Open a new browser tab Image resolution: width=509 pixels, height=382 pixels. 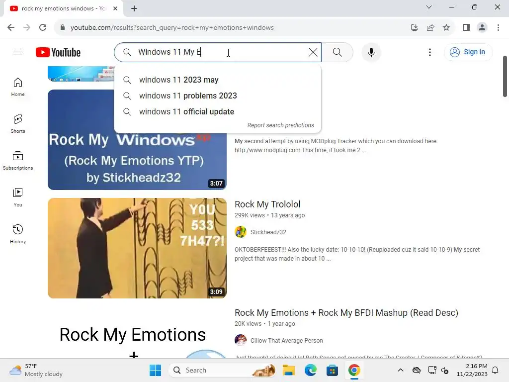(x=134, y=8)
